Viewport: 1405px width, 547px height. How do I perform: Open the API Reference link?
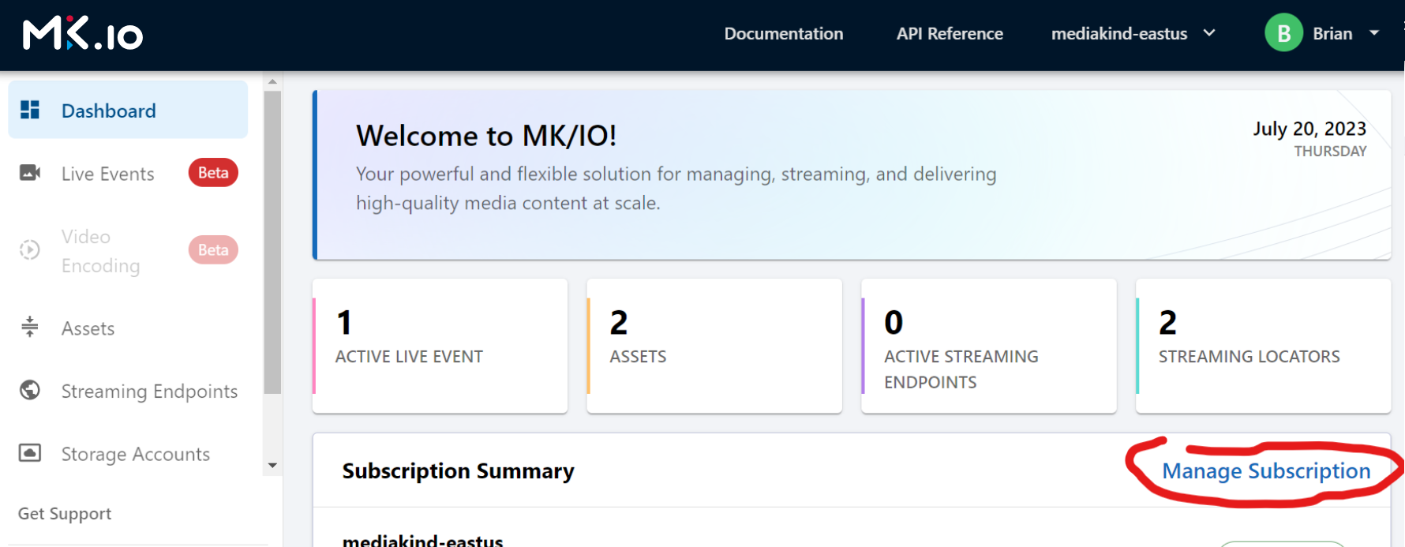[950, 34]
